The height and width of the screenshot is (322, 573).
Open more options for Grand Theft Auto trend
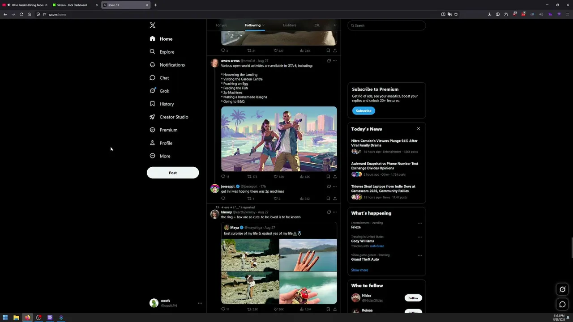click(x=420, y=255)
